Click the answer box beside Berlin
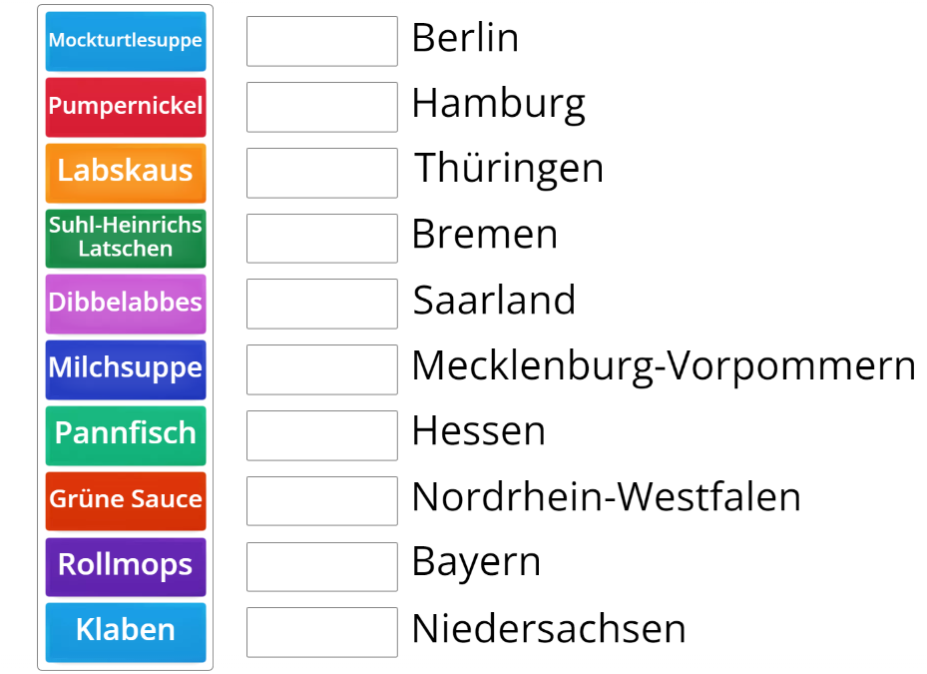927x674 pixels. [321, 41]
